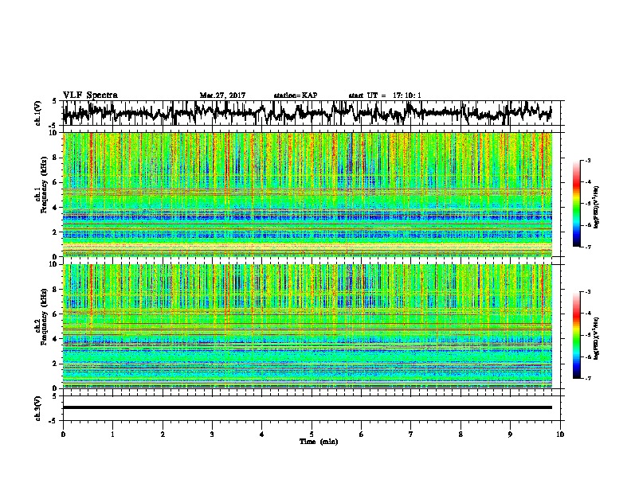Click the "-3" tick on ch.2 colorbar
This screenshot has width=631, height=487.
point(588,292)
